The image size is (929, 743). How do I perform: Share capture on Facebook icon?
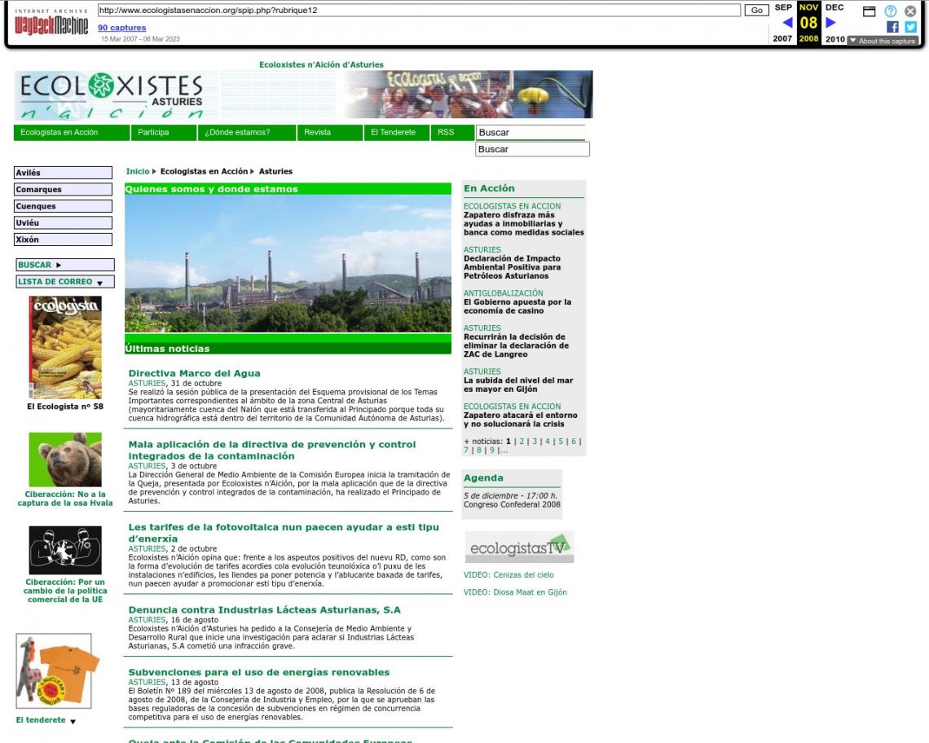[893, 26]
